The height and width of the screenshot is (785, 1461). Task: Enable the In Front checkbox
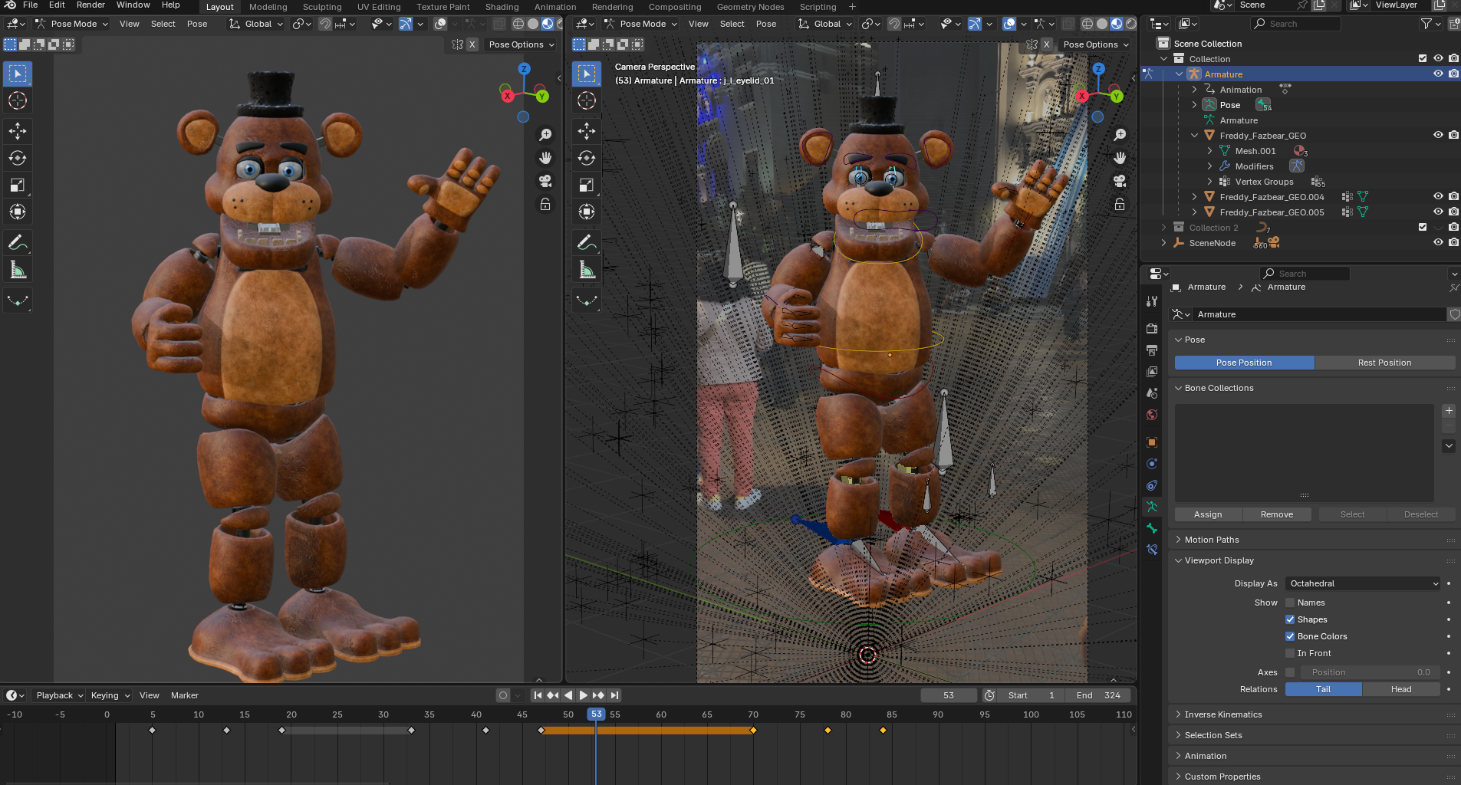pyautogui.click(x=1290, y=653)
